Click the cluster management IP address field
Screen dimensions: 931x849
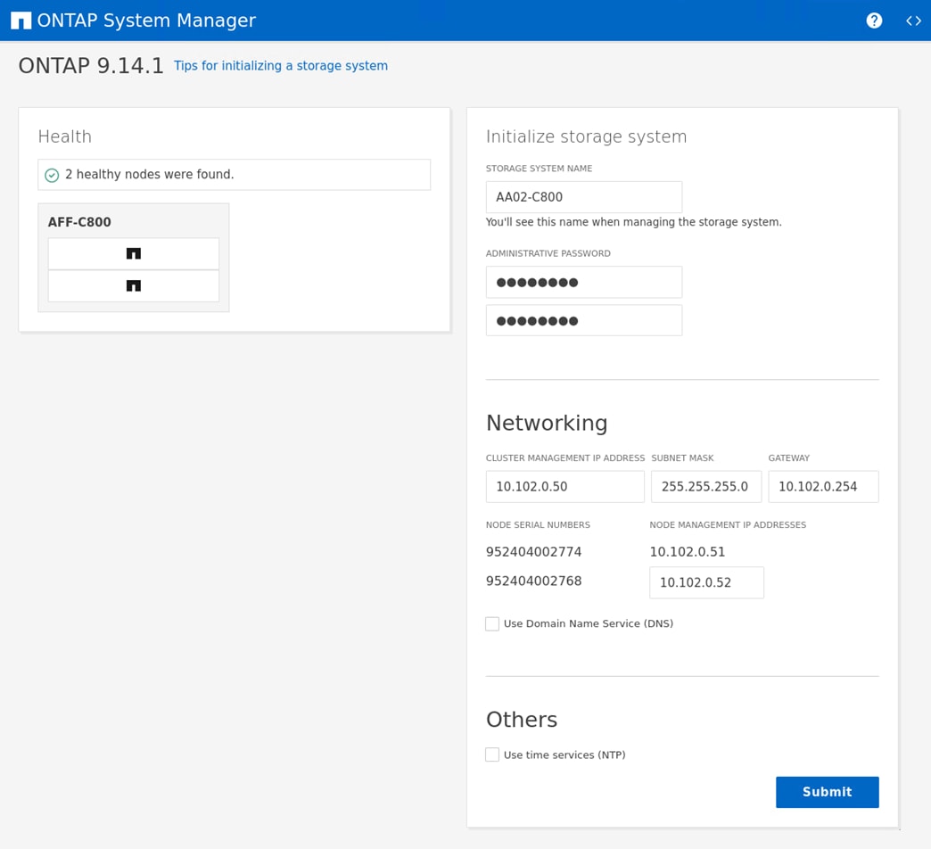(x=564, y=487)
